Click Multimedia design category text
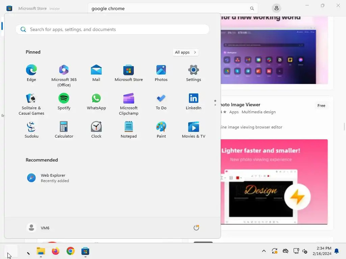Screen dimensions: 346x259 (x=258, y=112)
